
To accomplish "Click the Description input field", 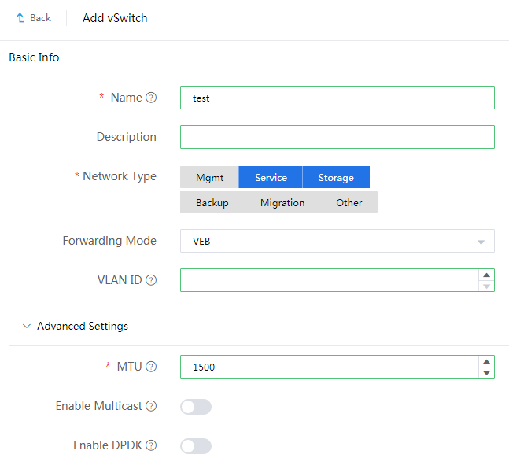I will coord(337,137).
